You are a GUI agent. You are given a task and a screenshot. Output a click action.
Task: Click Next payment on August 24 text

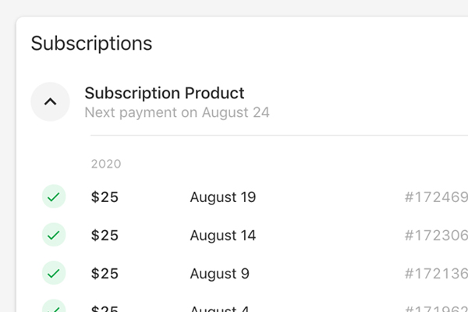click(x=177, y=112)
